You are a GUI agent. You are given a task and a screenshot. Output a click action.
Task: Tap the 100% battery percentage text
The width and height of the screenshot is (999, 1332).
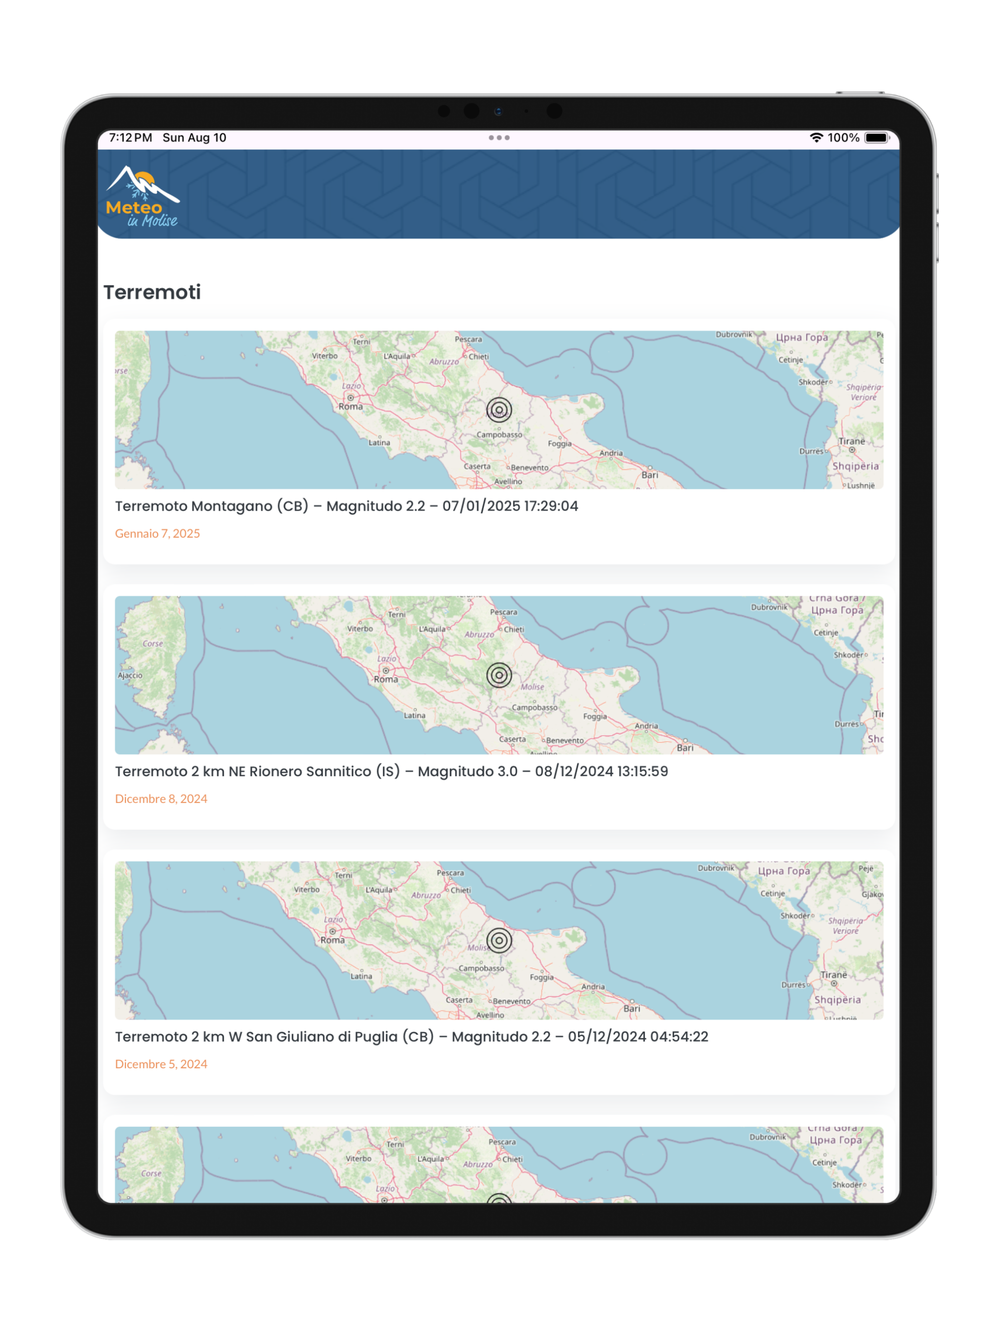(x=843, y=138)
